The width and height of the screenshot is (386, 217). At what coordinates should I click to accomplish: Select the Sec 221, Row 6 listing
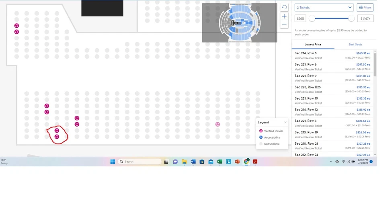(x=333, y=67)
